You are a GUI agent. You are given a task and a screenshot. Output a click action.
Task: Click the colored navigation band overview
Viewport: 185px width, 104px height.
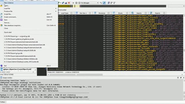112,6
